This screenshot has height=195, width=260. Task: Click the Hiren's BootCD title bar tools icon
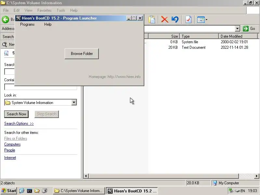19,18
